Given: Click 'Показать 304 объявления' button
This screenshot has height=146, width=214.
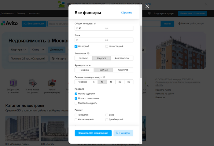Looking at the screenshot, I should (93, 133).
